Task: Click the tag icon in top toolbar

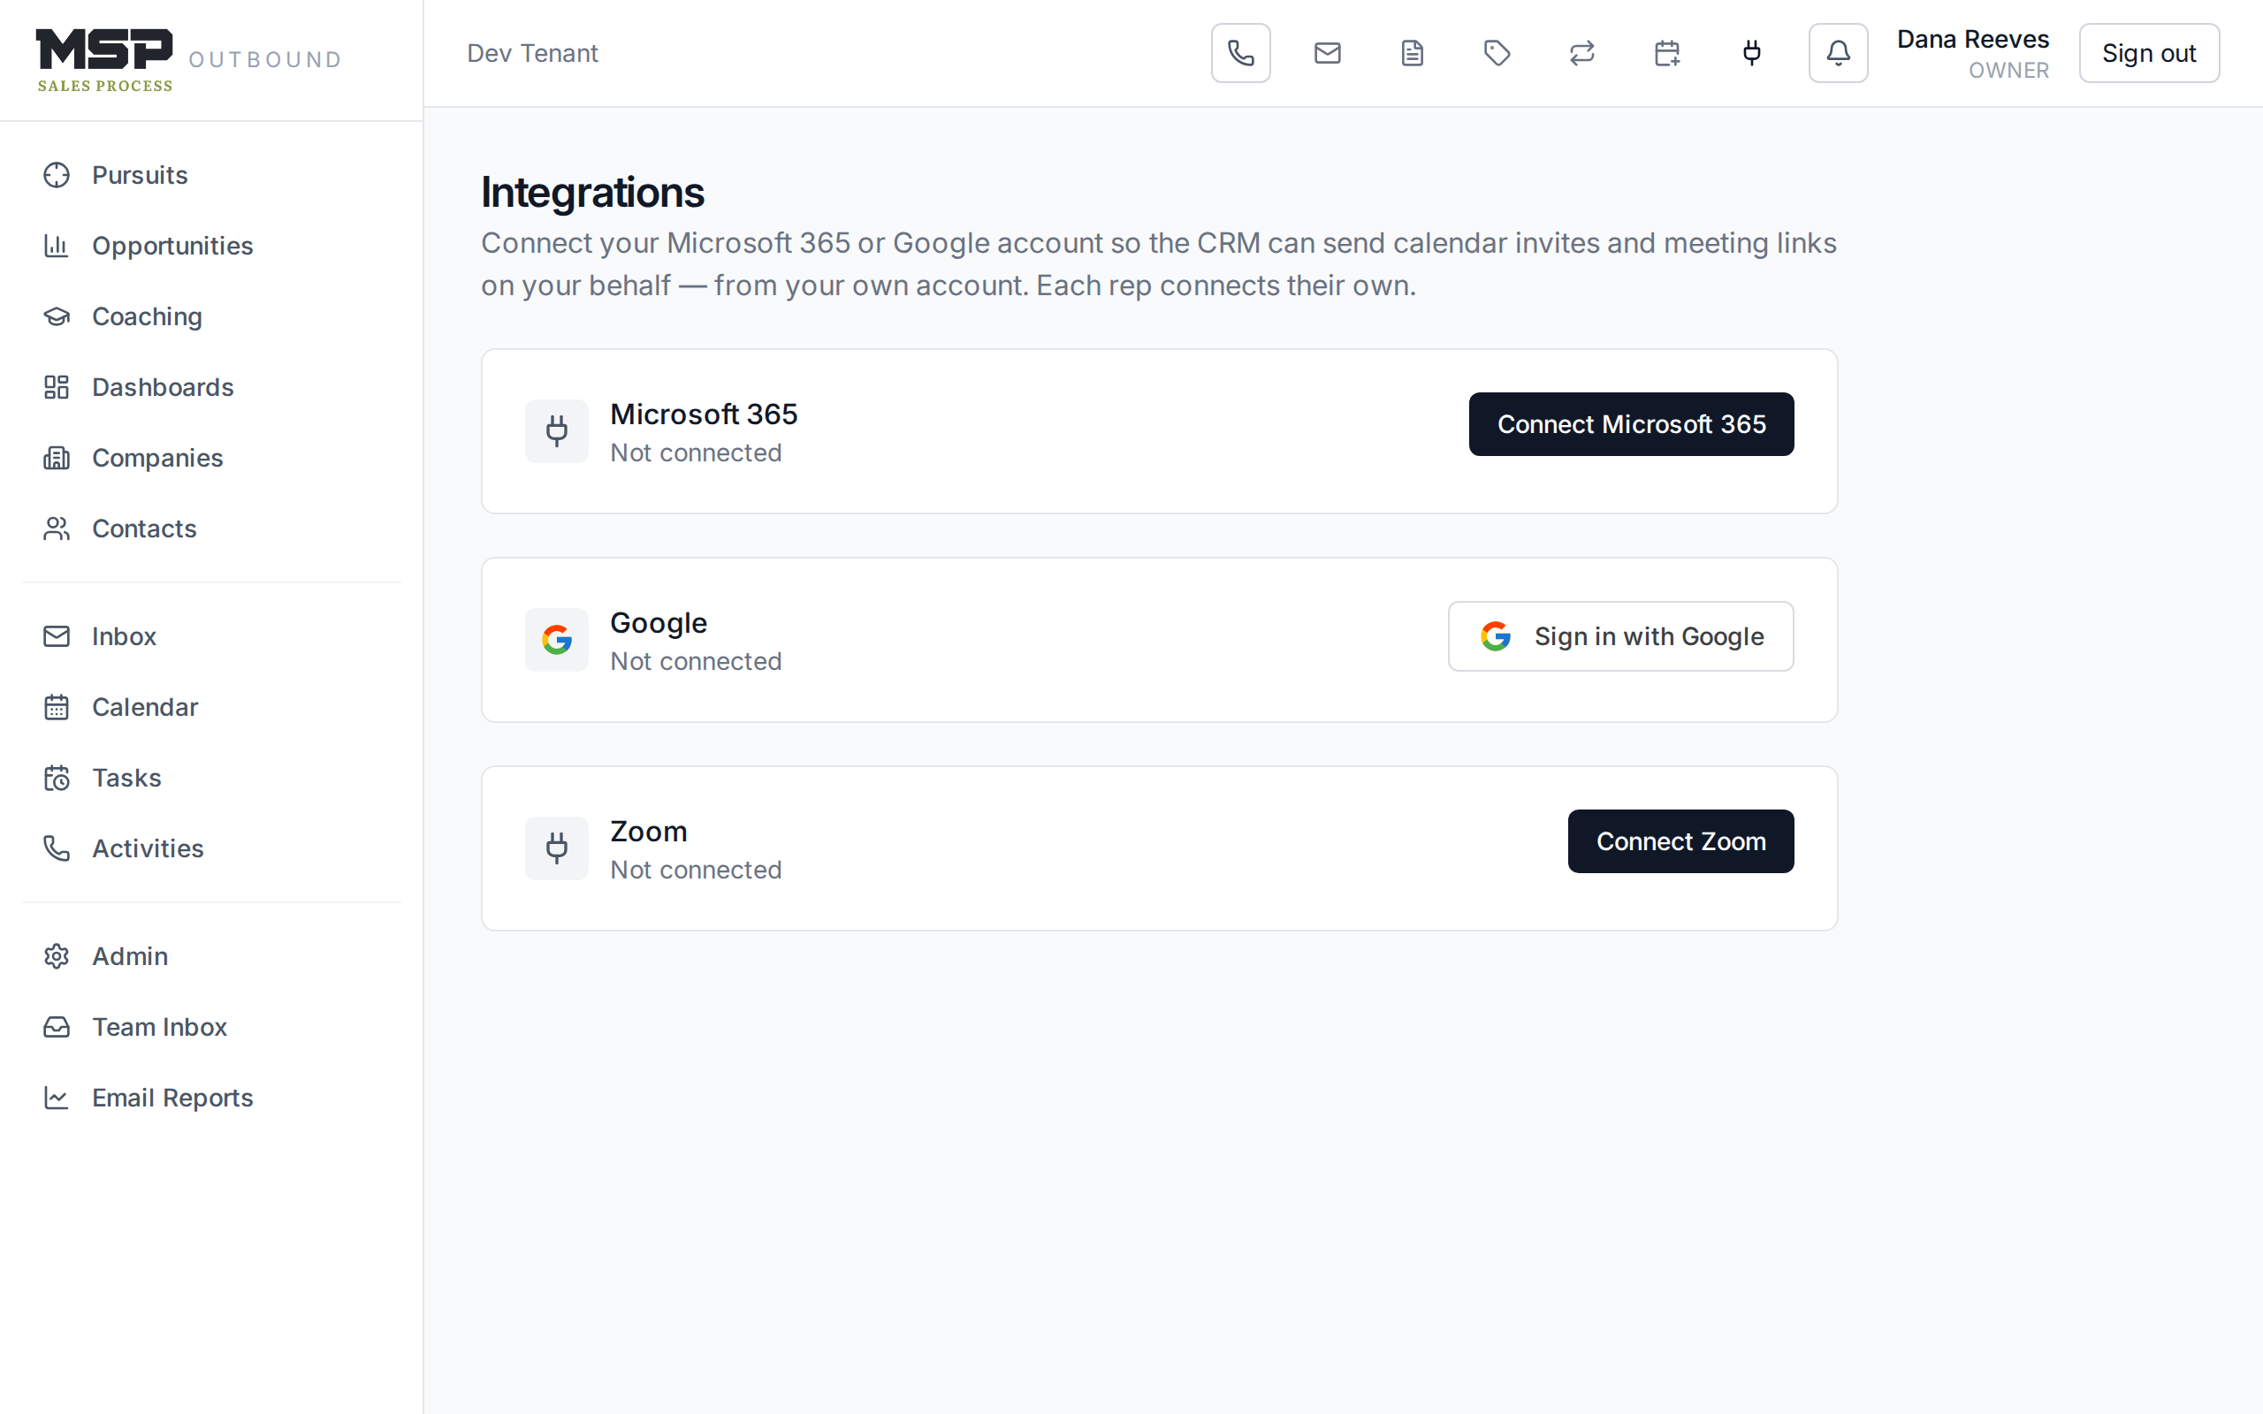Action: tap(1497, 53)
